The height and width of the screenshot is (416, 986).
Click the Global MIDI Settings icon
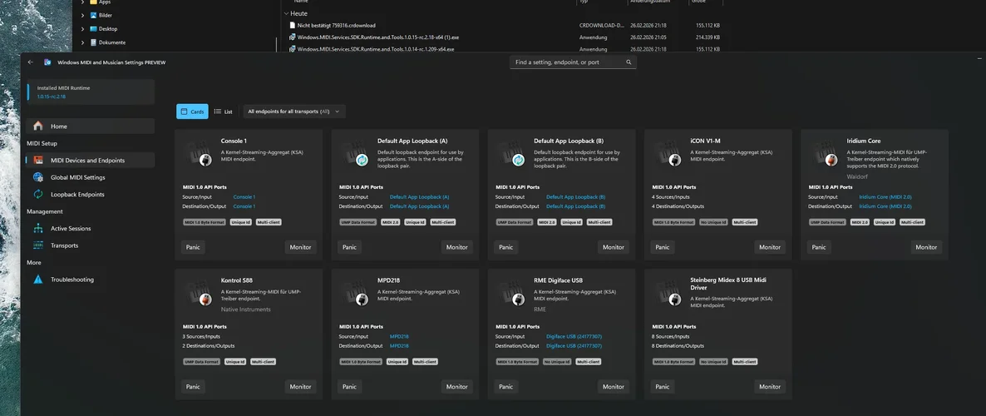click(x=38, y=177)
